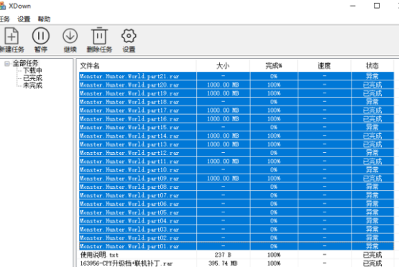Select row Monster.Hunter.World.part06.rar
The height and width of the screenshot is (277, 399).
[x=237, y=204]
